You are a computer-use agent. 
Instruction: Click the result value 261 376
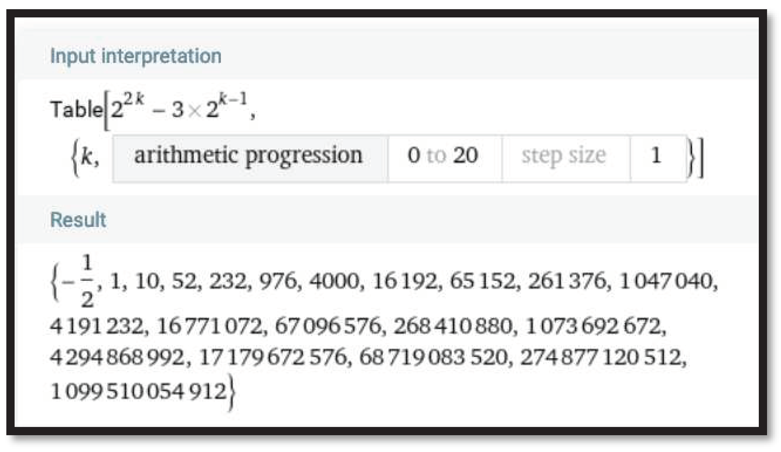point(566,281)
